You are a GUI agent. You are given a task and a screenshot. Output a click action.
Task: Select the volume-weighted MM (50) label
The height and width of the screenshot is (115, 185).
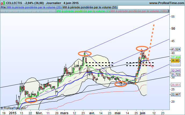point(90,7)
